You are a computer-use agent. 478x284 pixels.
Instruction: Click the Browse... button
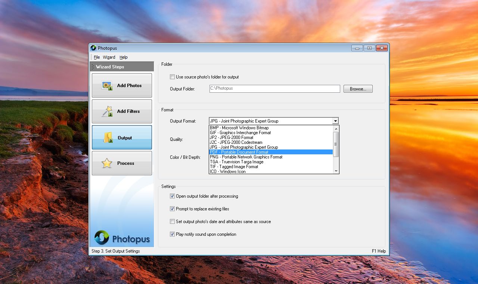(358, 89)
